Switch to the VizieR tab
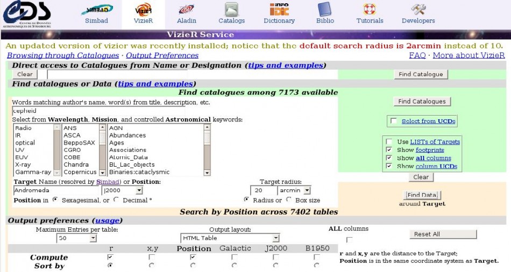 pos(143,14)
